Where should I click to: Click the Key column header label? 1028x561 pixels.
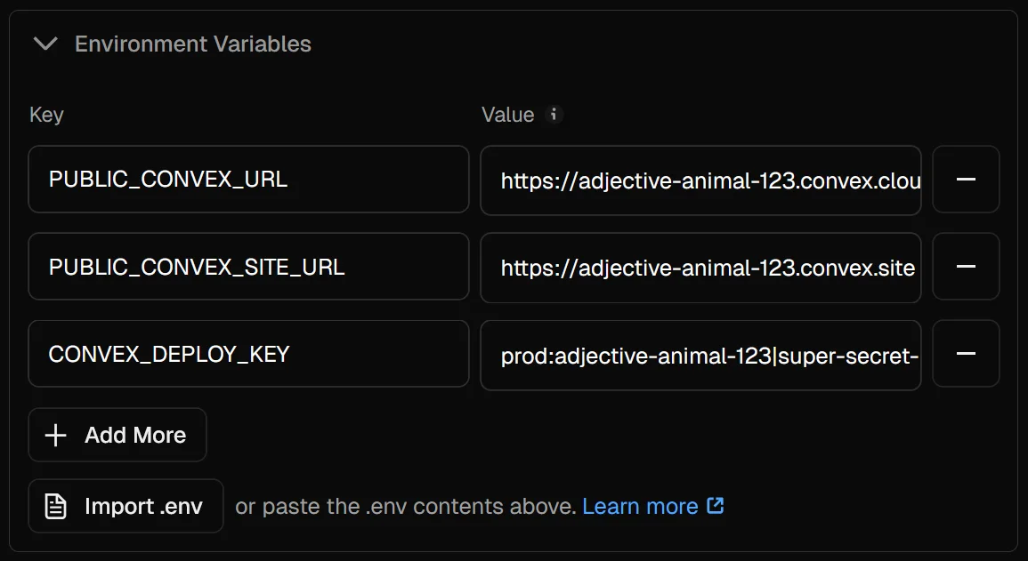tap(46, 115)
